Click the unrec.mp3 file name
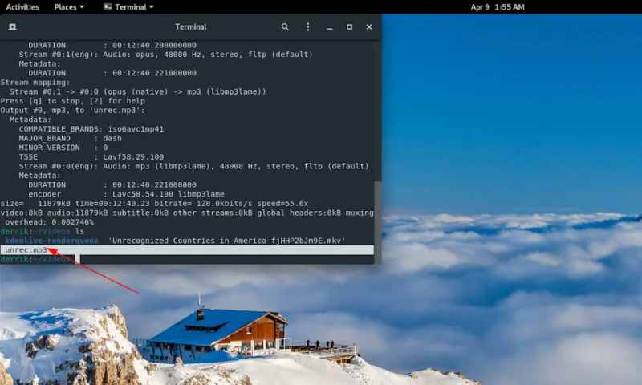642x385 pixels. pos(26,250)
